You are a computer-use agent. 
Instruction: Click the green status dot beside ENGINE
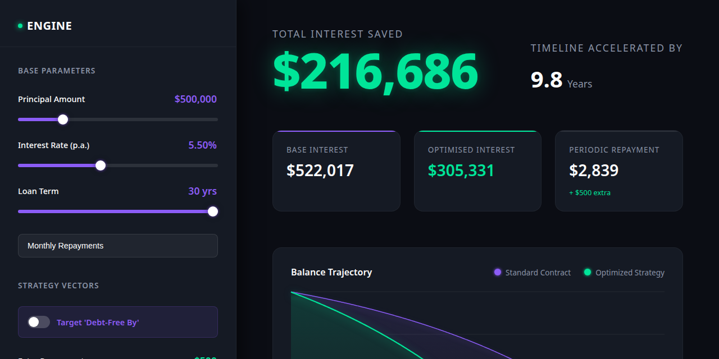pyautogui.click(x=20, y=26)
